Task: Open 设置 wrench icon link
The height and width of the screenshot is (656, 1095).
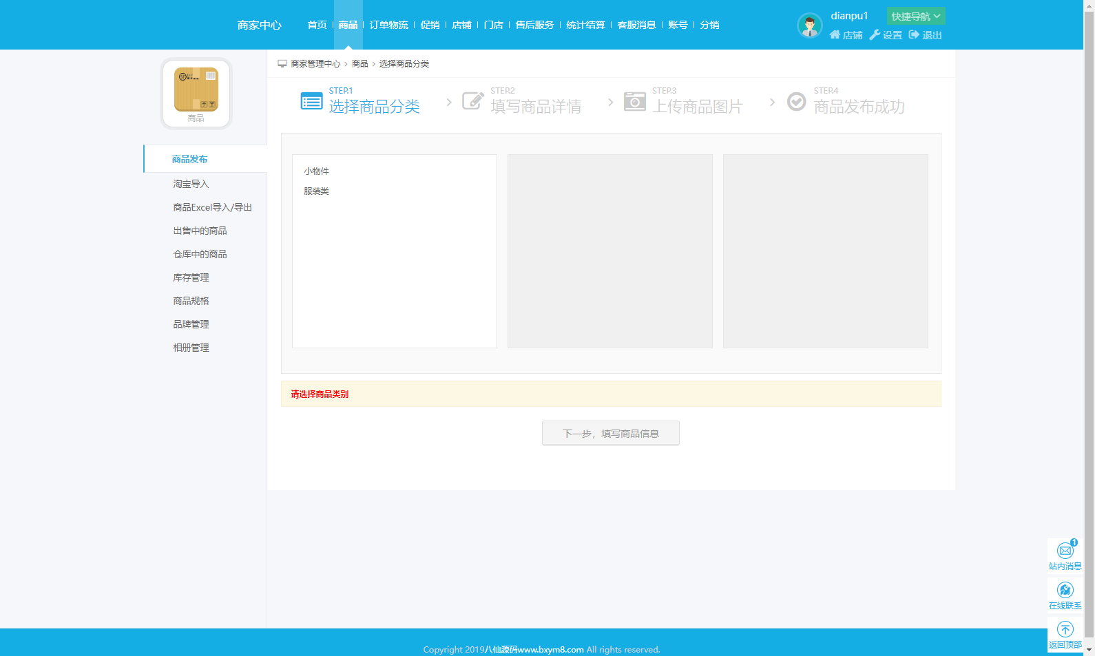Action: coord(875,35)
